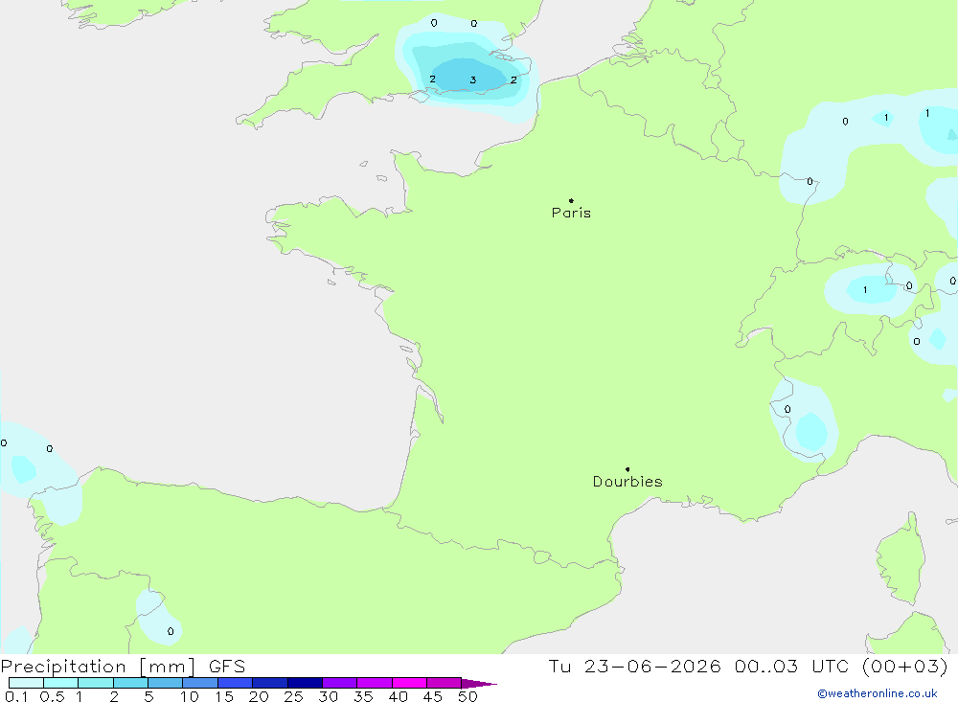Click the legend arrow tip above 50 mm
Viewport: 958px width, 702px height.
480,683
